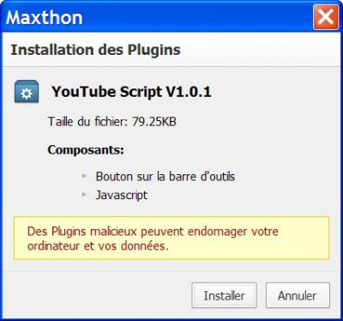This screenshot has width=343, height=321.
Task: Click the Installer button
Action: pos(224,295)
